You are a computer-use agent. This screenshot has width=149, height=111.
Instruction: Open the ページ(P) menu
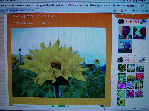tap(144, 11)
